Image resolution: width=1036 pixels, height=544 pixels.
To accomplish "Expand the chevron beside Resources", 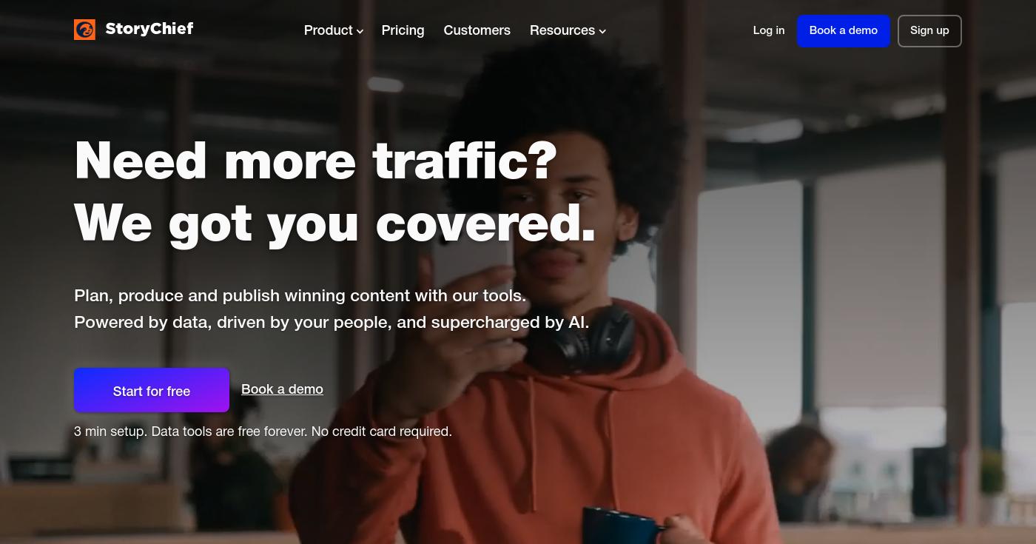I will pyautogui.click(x=602, y=31).
